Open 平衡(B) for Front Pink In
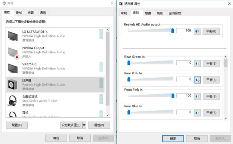The image size is (233, 144). point(212,96)
